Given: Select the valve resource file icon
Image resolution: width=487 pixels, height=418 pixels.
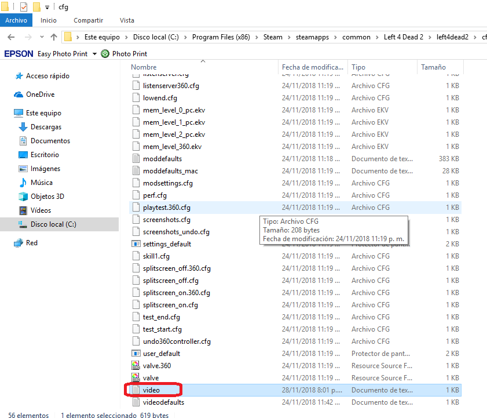Looking at the screenshot, I should [x=136, y=378].
